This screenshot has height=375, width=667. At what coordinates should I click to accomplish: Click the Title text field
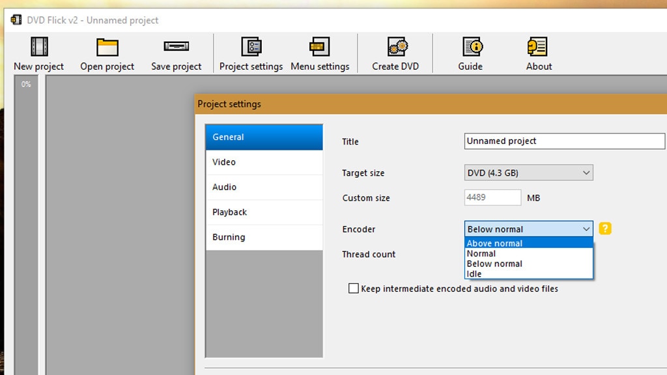click(x=565, y=141)
